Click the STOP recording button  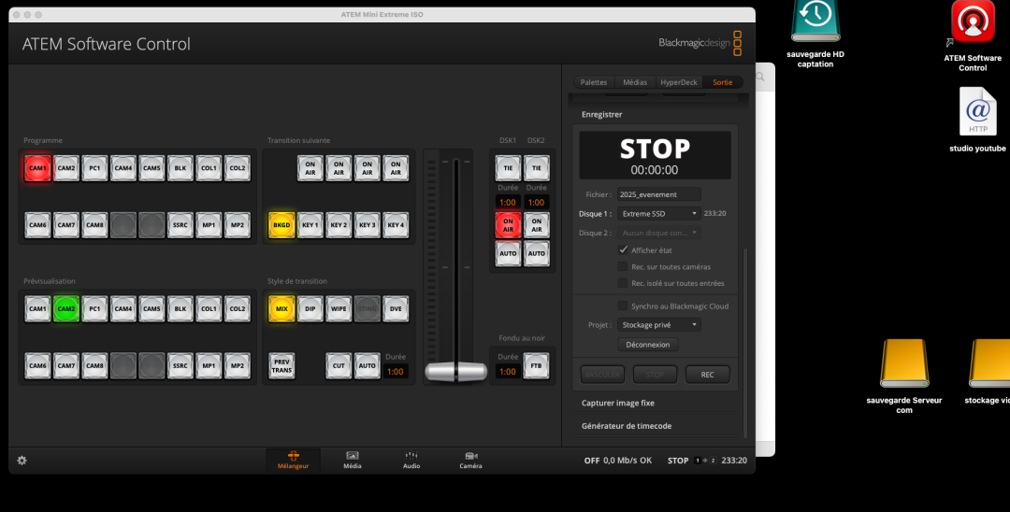point(655,375)
